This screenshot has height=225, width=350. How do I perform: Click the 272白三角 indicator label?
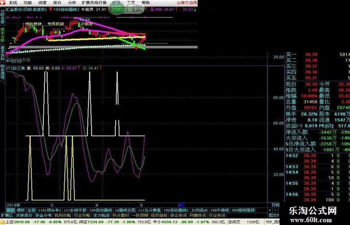15,68
